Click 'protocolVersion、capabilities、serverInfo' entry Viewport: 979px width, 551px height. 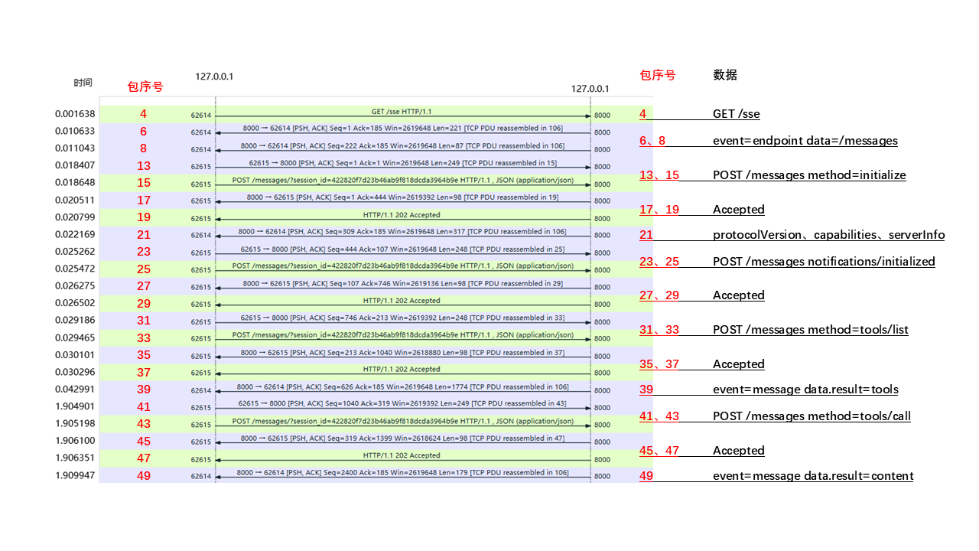coord(829,235)
